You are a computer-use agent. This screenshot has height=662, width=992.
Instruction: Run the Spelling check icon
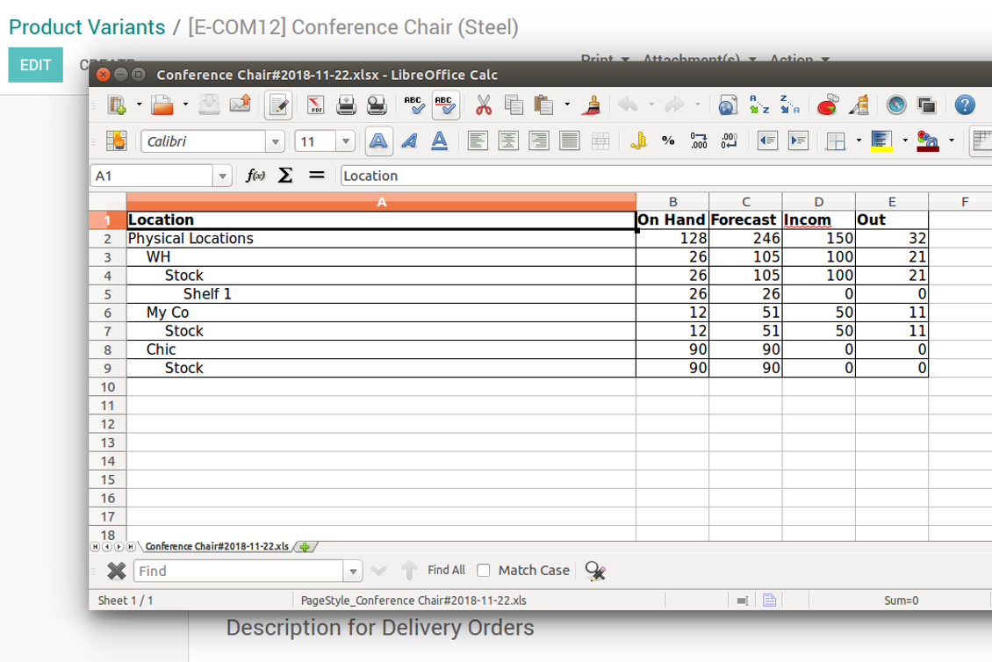pyautogui.click(x=414, y=104)
